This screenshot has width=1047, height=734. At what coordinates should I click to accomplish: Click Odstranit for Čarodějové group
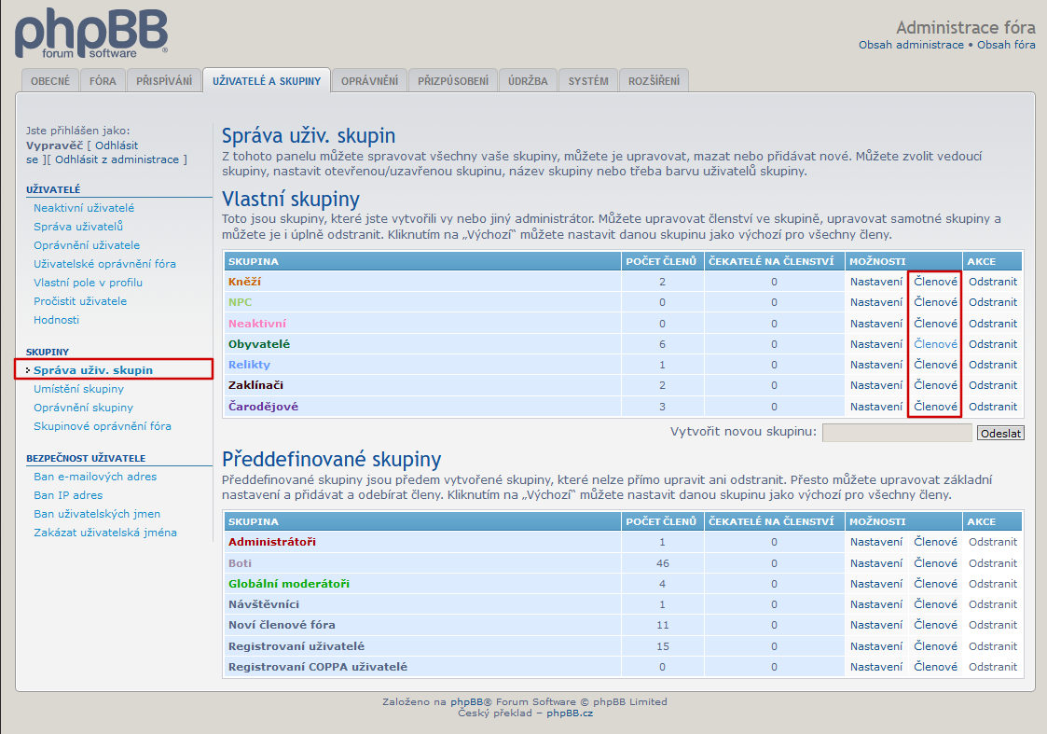[993, 406]
